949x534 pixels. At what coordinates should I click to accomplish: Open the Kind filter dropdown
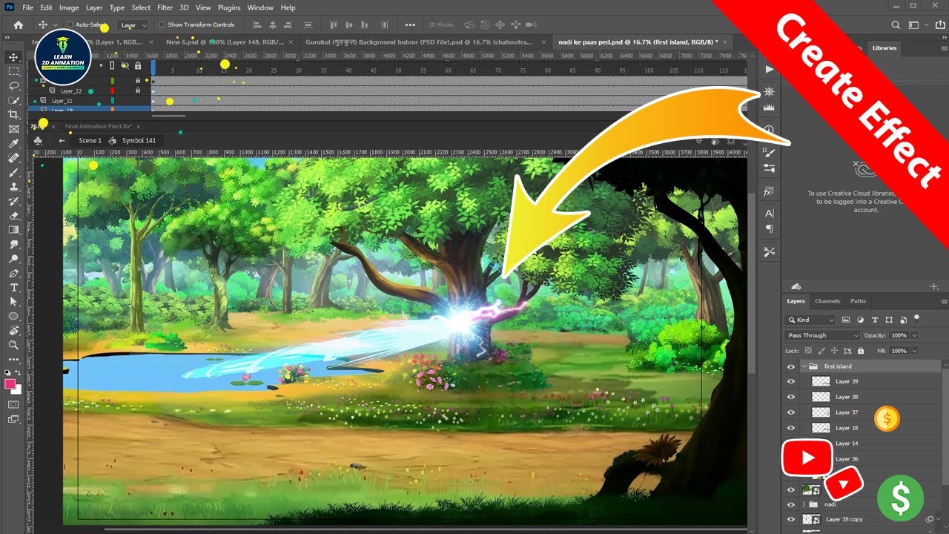tap(810, 320)
